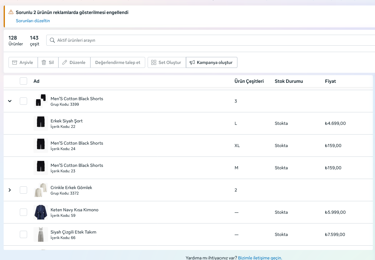Click the Arşivle archive icon button

click(15, 62)
